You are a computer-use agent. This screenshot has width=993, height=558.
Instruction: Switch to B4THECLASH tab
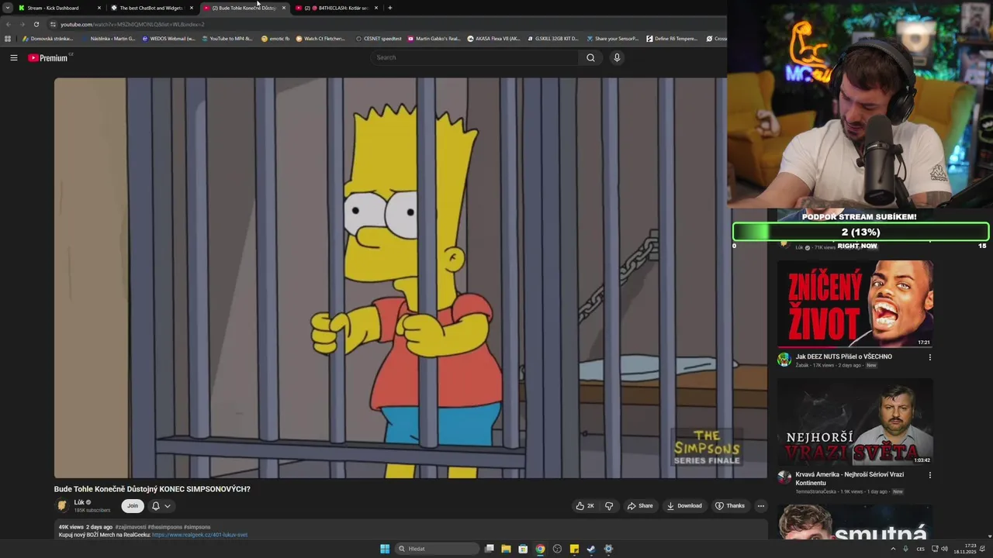point(337,8)
